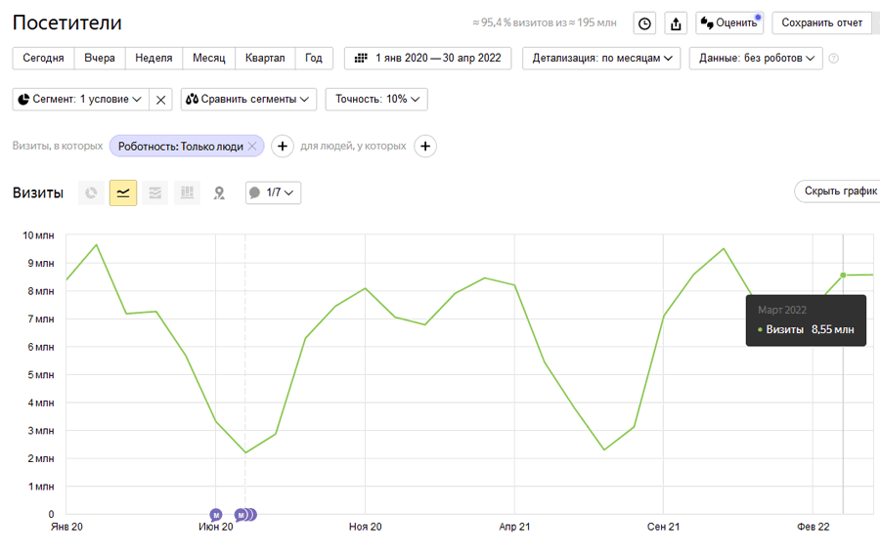The height and width of the screenshot is (552, 880).
Task: Open the 'Данные: без роботов' dropdown
Action: tap(756, 59)
